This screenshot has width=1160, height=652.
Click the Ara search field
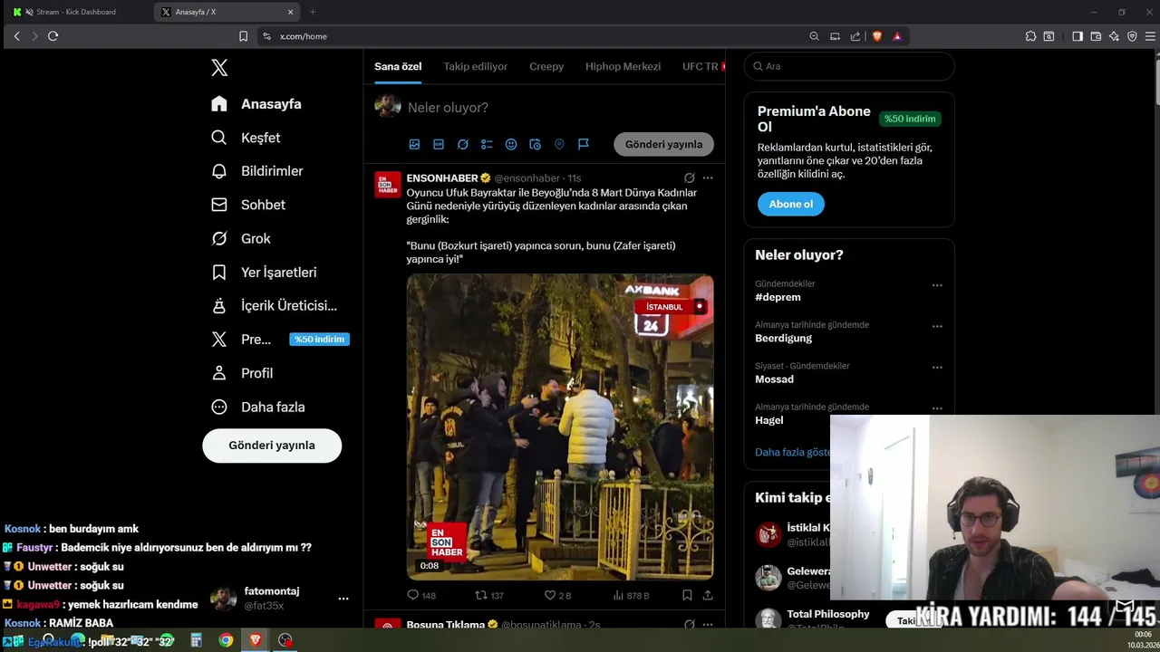[849, 66]
